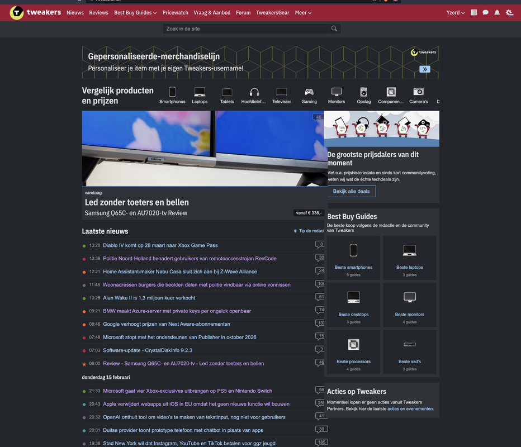521x447 pixels.
Task: Open the Microsoft Publisher oktober 2026 article
Action: click(179, 337)
